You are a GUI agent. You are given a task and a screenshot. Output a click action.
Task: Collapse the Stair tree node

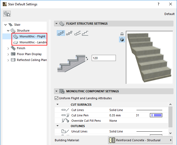(6, 25)
